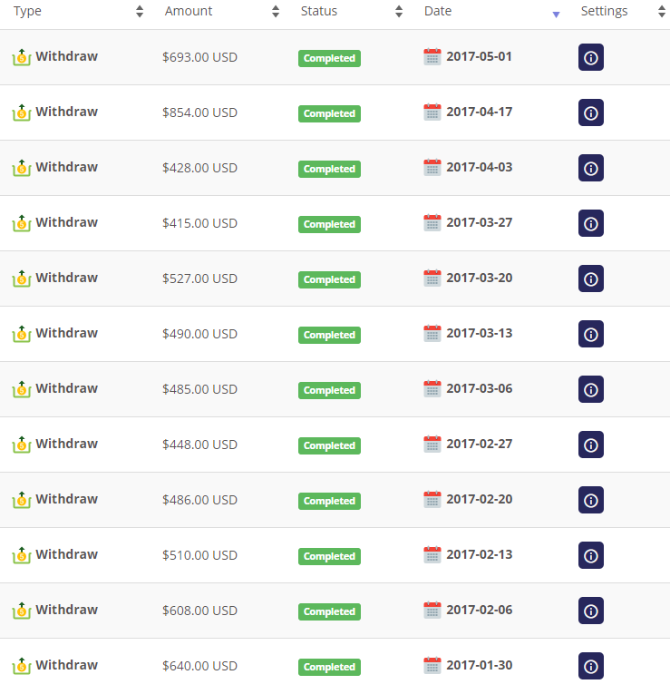Viewport: 670px width, 694px height.
Task: Select the 2017-05-01 date text
Action: click(x=479, y=56)
